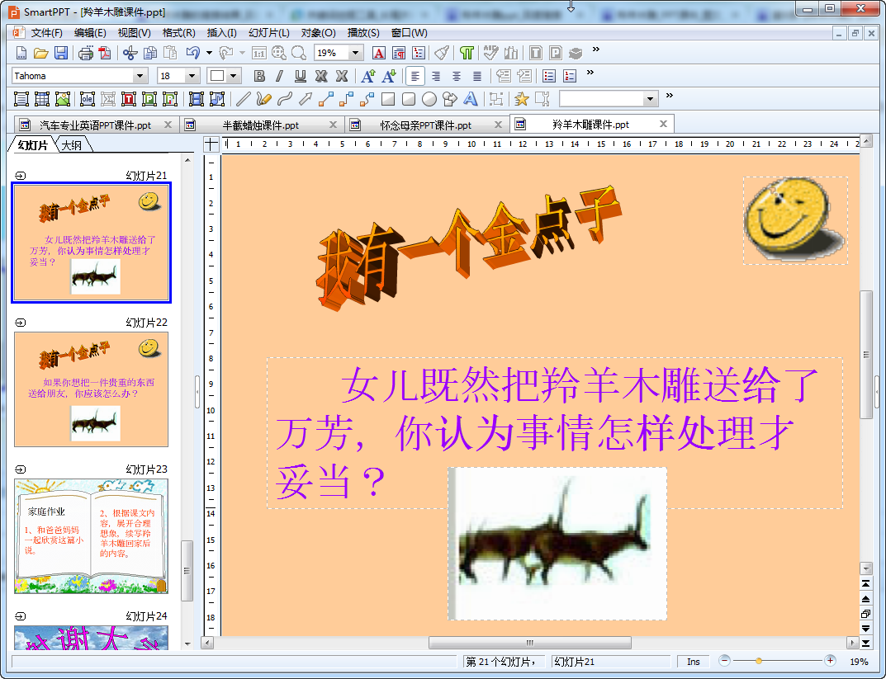Cut selection with the scissors icon
886x679 pixels.
point(130,53)
